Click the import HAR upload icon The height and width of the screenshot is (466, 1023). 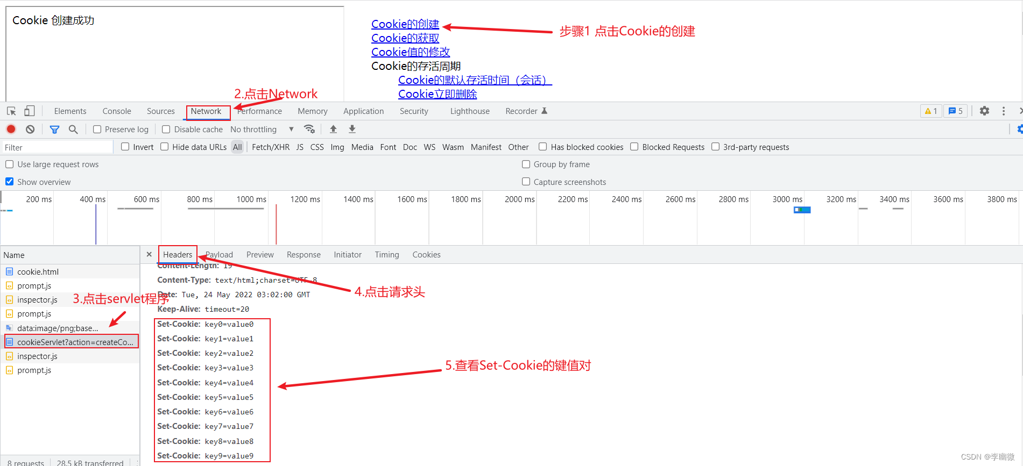tap(333, 129)
